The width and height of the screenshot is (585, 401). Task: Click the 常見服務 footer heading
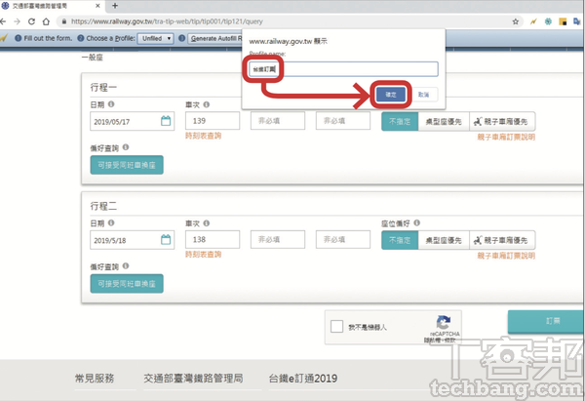click(95, 379)
